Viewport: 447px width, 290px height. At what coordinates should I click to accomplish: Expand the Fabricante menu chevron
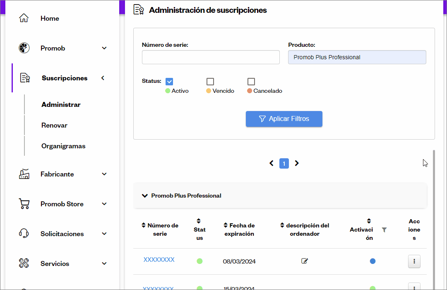pyautogui.click(x=104, y=174)
